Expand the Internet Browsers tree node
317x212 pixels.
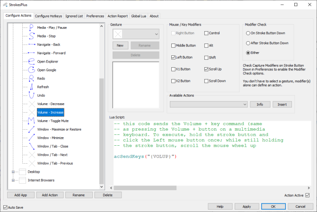tap(13, 180)
